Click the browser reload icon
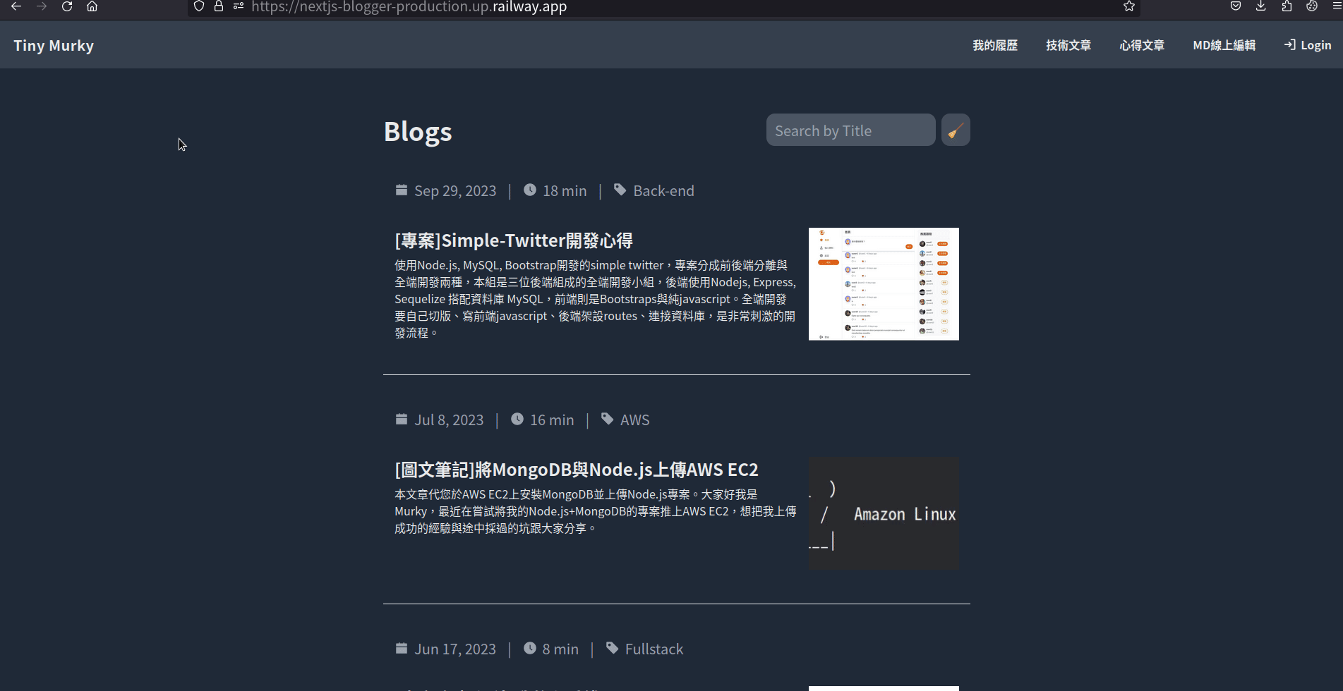Screen dimensions: 1343x691 point(67,6)
